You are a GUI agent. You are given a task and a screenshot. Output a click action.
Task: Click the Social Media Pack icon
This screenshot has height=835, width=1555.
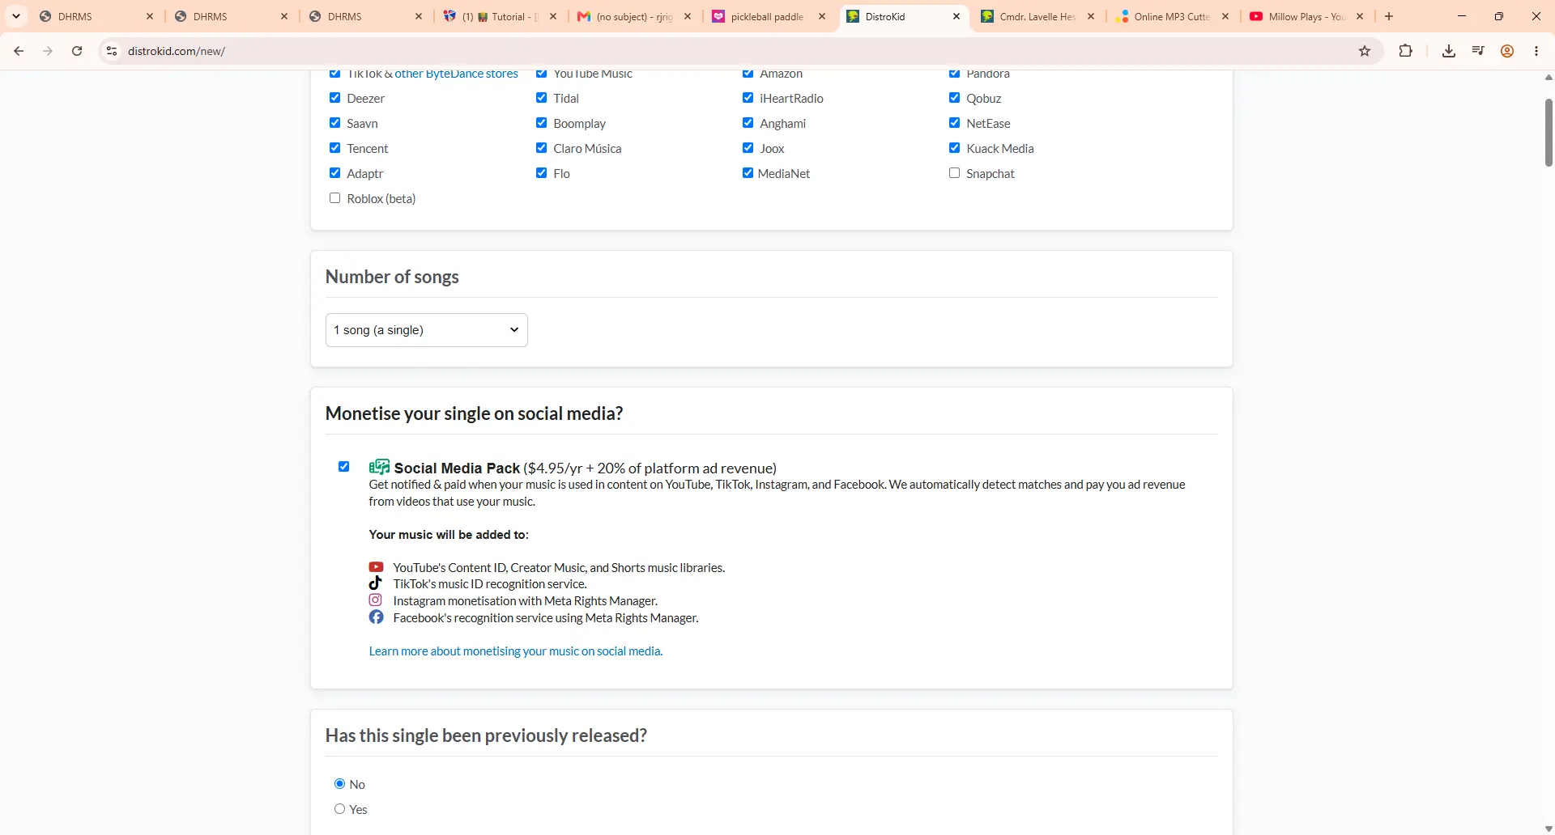click(x=379, y=467)
